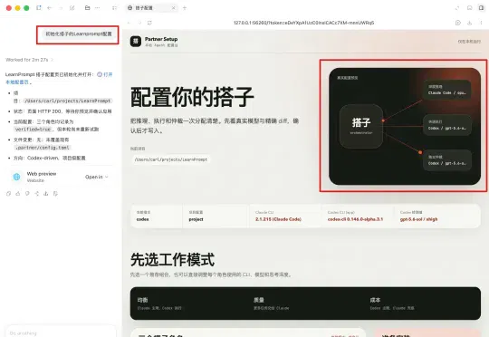The image size is (489, 337).
Task: Click the first user message bubble in chat
Action: (79, 34)
